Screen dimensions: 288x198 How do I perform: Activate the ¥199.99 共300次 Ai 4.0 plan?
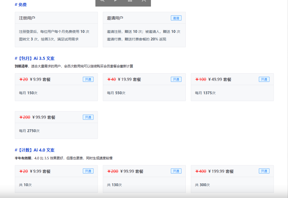pyautogui.click(x=264, y=171)
